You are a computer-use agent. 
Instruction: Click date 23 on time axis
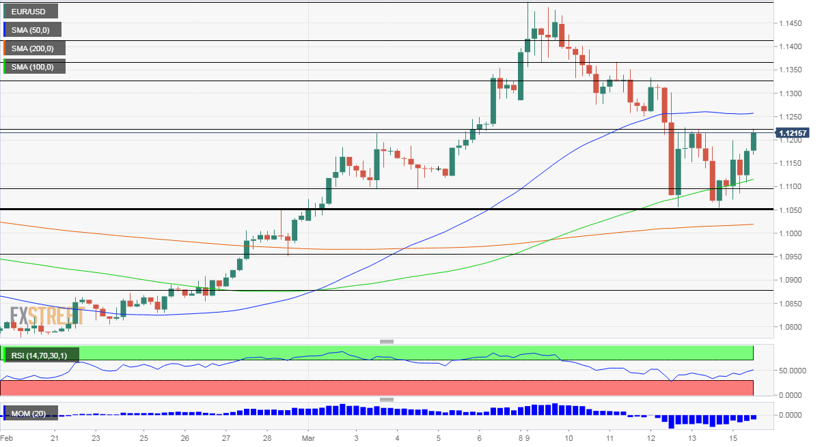[96, 437]
